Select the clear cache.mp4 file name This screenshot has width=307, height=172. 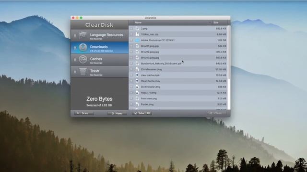[x=150, y=75]
